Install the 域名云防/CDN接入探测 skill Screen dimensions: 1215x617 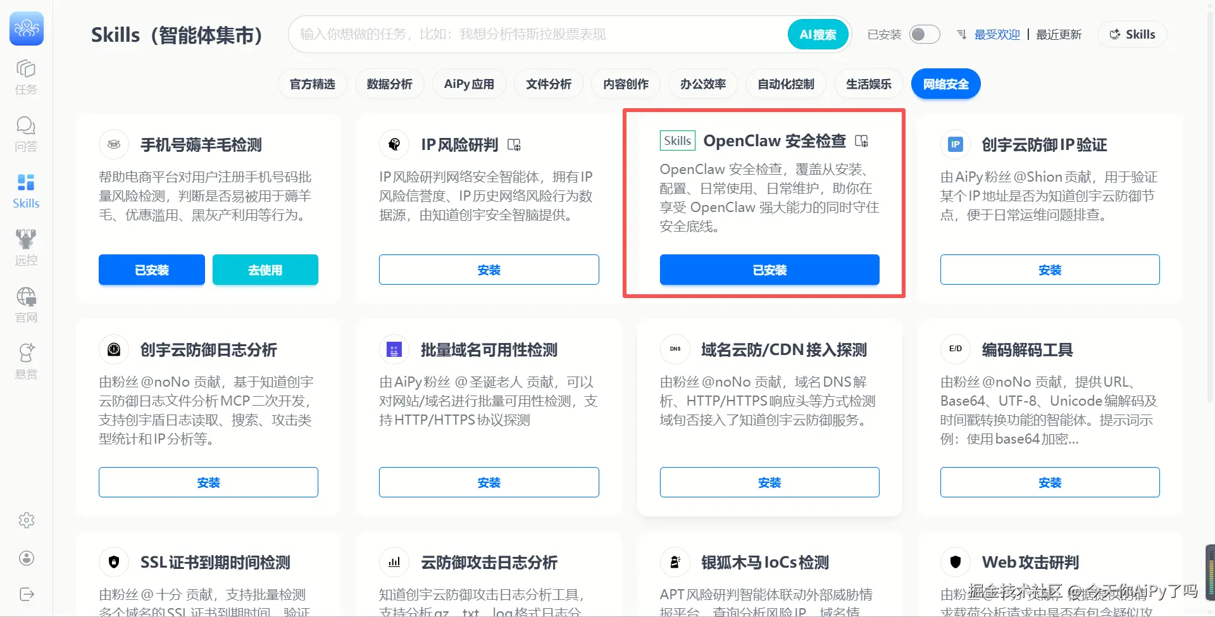[769, 482]
